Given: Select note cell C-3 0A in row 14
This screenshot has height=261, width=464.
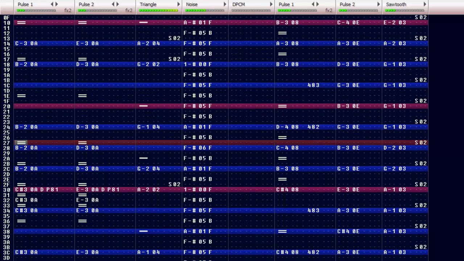Looking at the screenshot, I should tap(26, 43).
